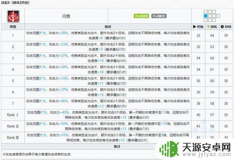This screenshot has width=234, height=160.
Task: Click level 7 row label
Action: point(13,103)
